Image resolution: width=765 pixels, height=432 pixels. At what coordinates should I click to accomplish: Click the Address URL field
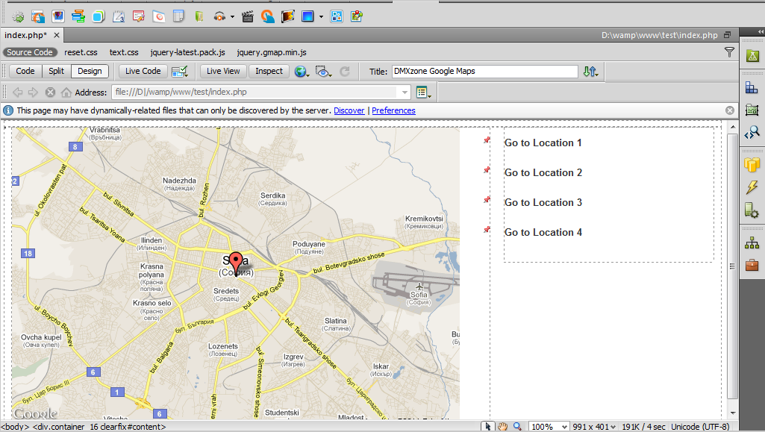click(x=256, y=93)
